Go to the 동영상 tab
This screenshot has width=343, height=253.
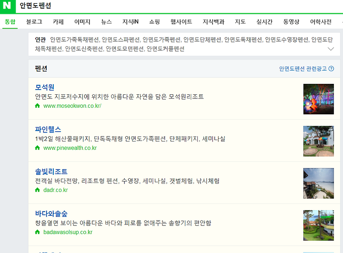tap(291, 21)
